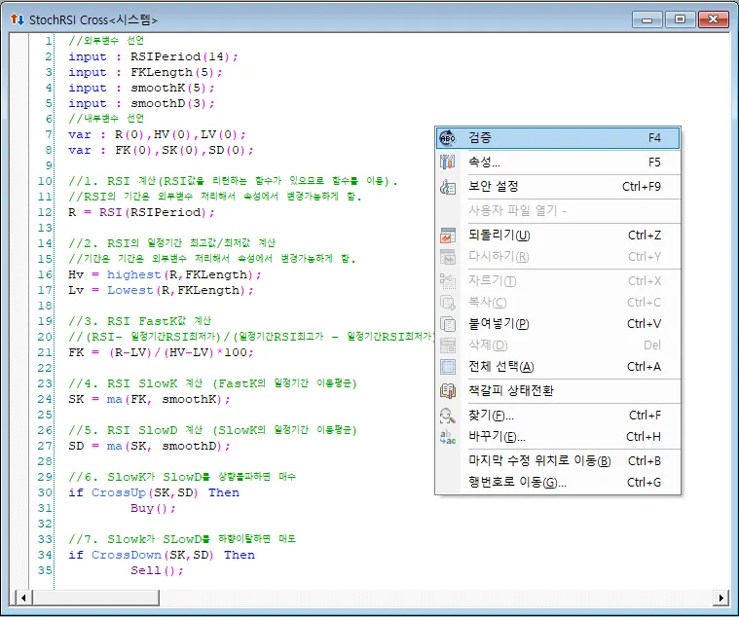The width and height of the screenshot is (739, 617).
Task: Choose 행번호로 이동(G)... entry
Action: (558, 483)
